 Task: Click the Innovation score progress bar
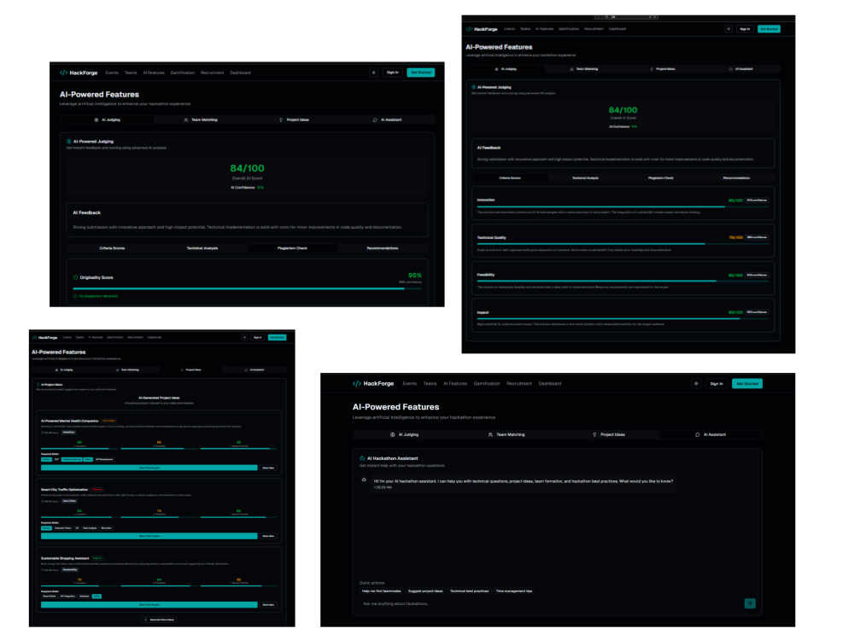point(623,207)
